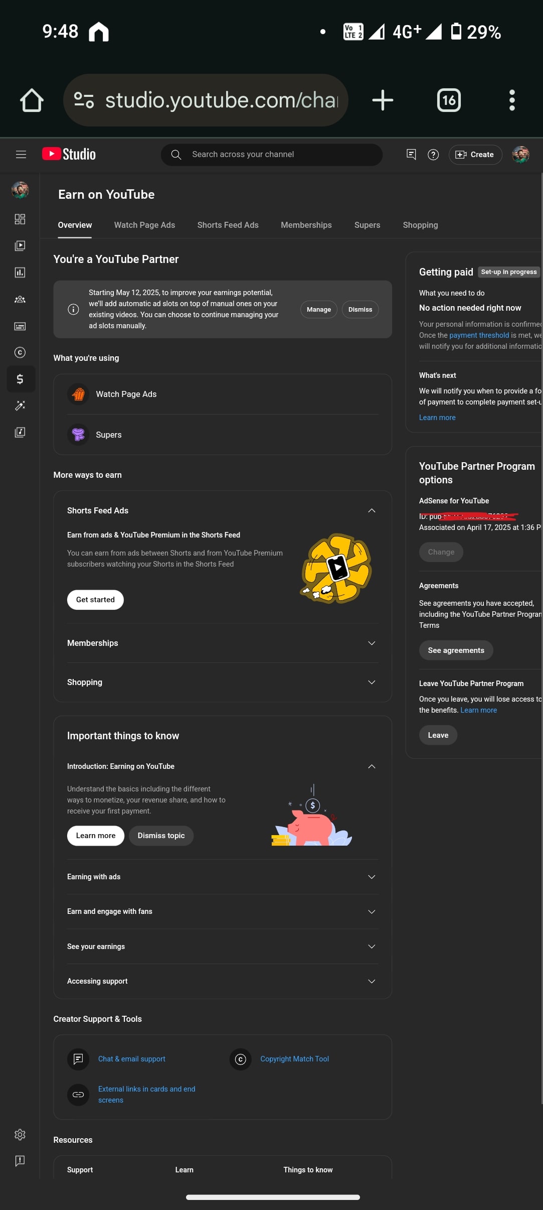
Task: Expand See your earnings topic
Action: click(x=372, y=947)
